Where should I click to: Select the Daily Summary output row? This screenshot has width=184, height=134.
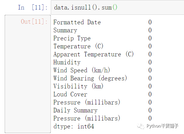(x=103, y=110)
